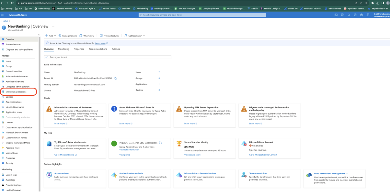Click the Users count value 7

point(159,72)
